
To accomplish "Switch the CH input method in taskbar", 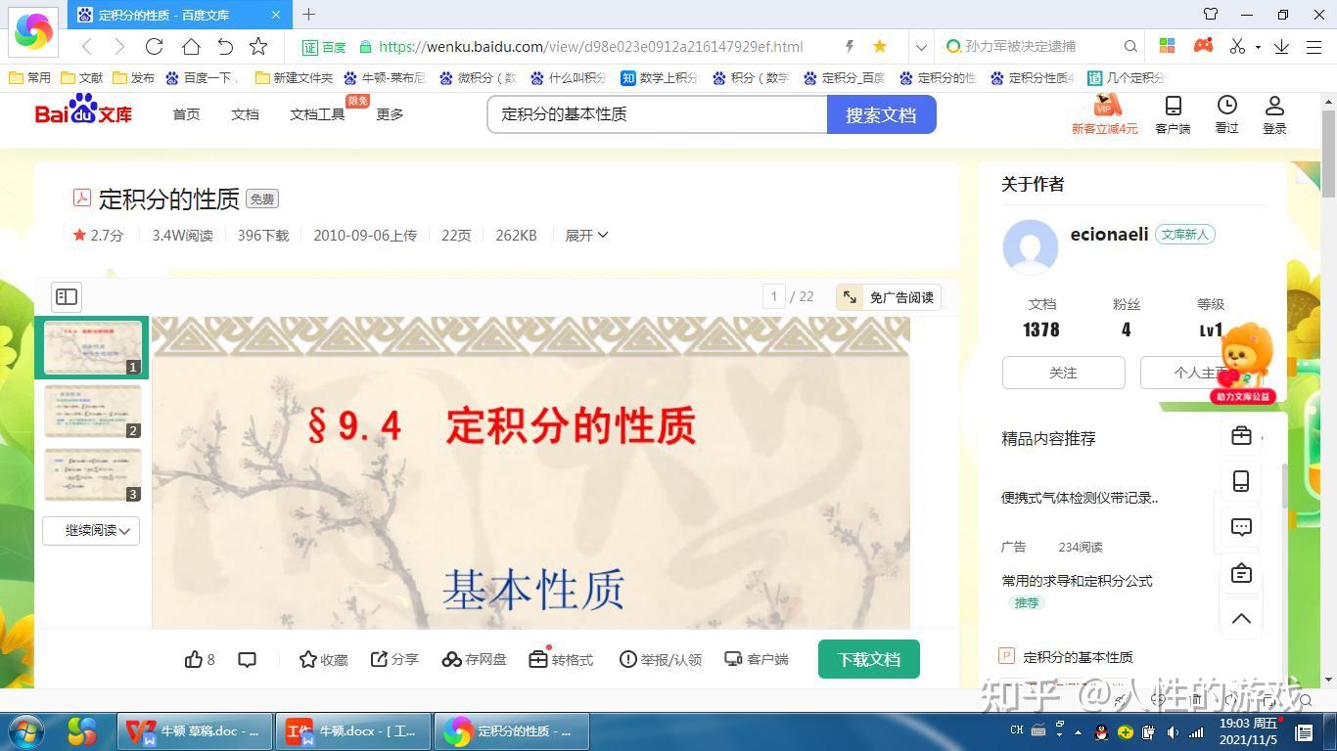I will 1016,730.
